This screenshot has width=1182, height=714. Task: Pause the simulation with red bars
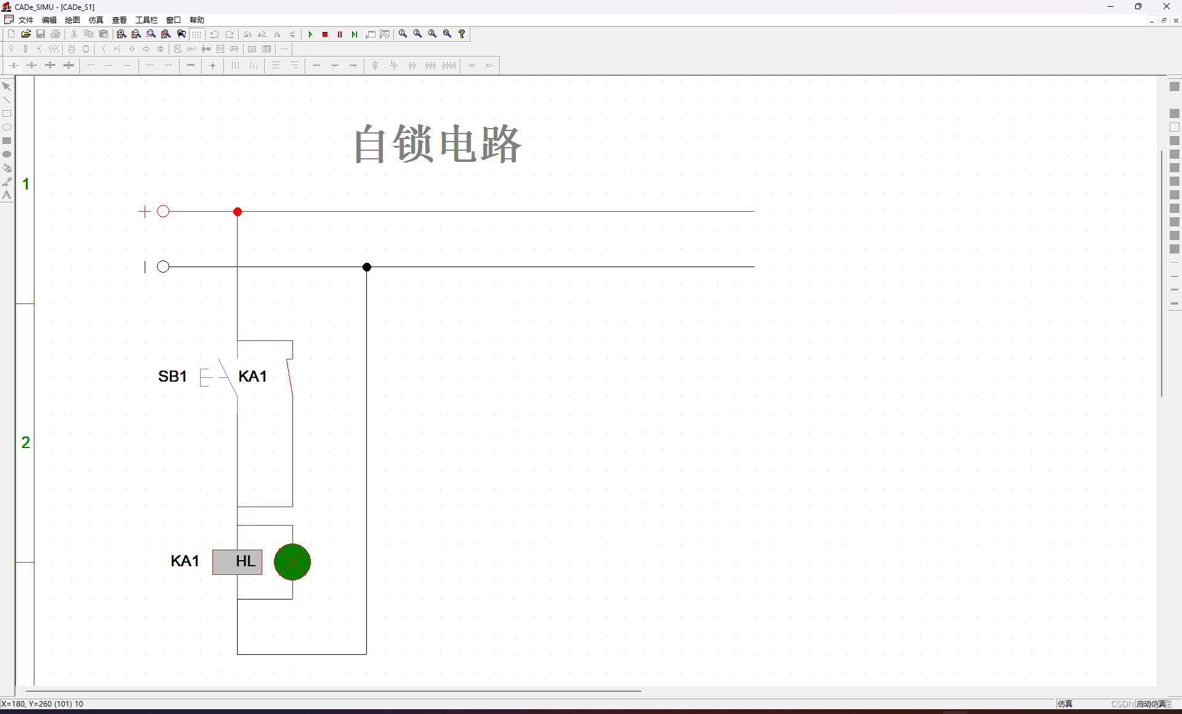[x=340, y=34]
